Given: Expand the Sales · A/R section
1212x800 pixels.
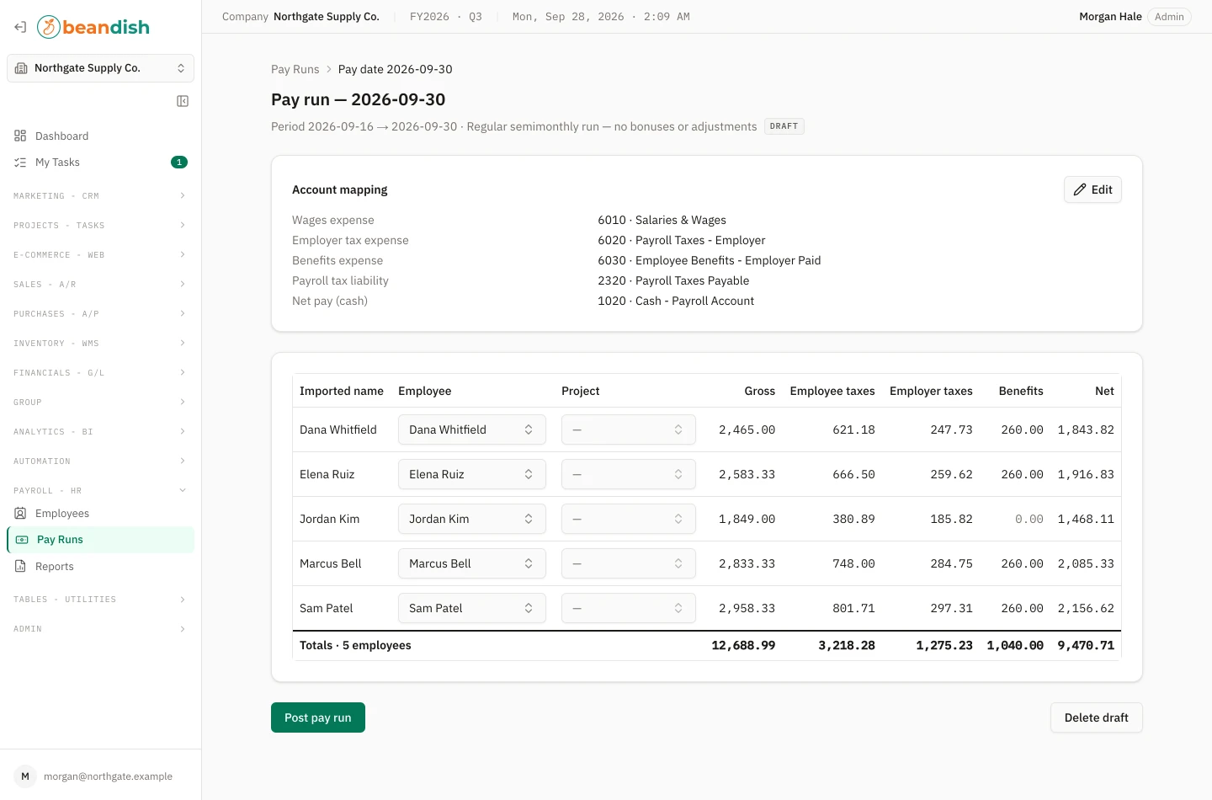Looking at the screenshot, I should pos(100,285).
